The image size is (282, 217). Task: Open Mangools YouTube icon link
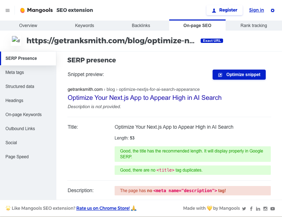click(x=273, y=209)
